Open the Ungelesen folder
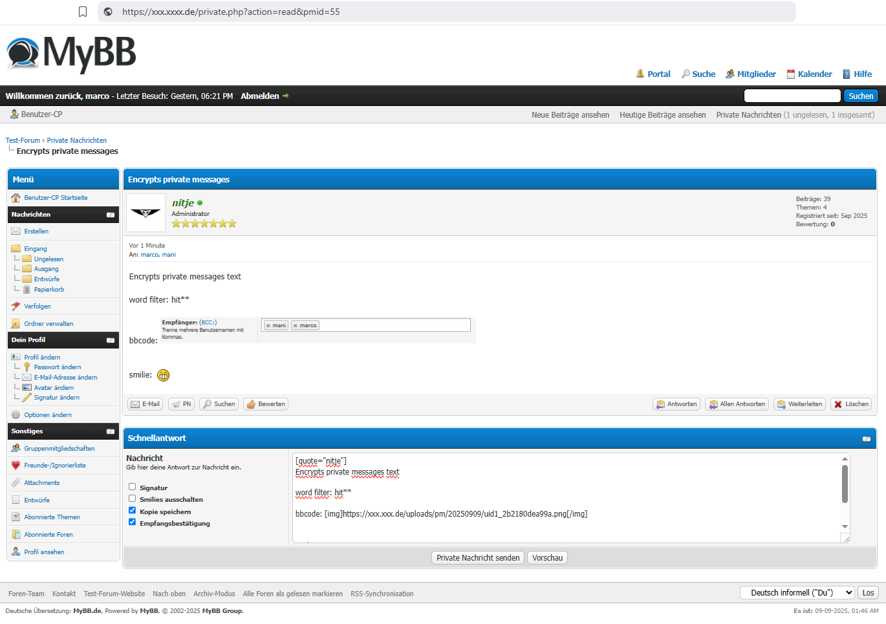The image size is (886, 624). click(49, 259)
